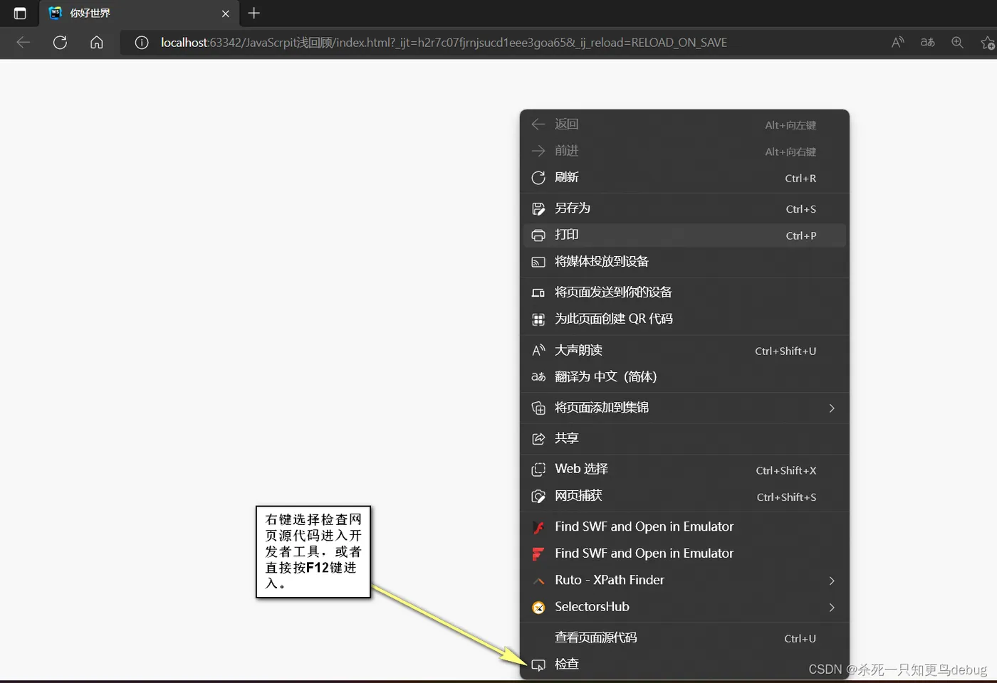Choose 查看页面源代码 from context menu

point(684,638)
